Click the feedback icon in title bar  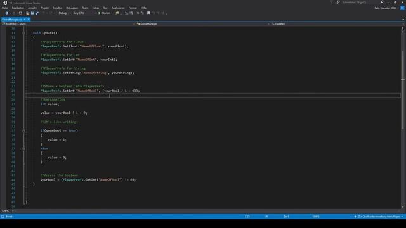[337, 3]
